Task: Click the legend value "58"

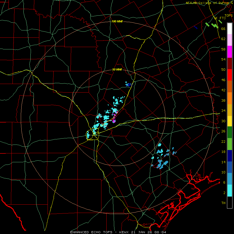Action: tap(223, 49)
